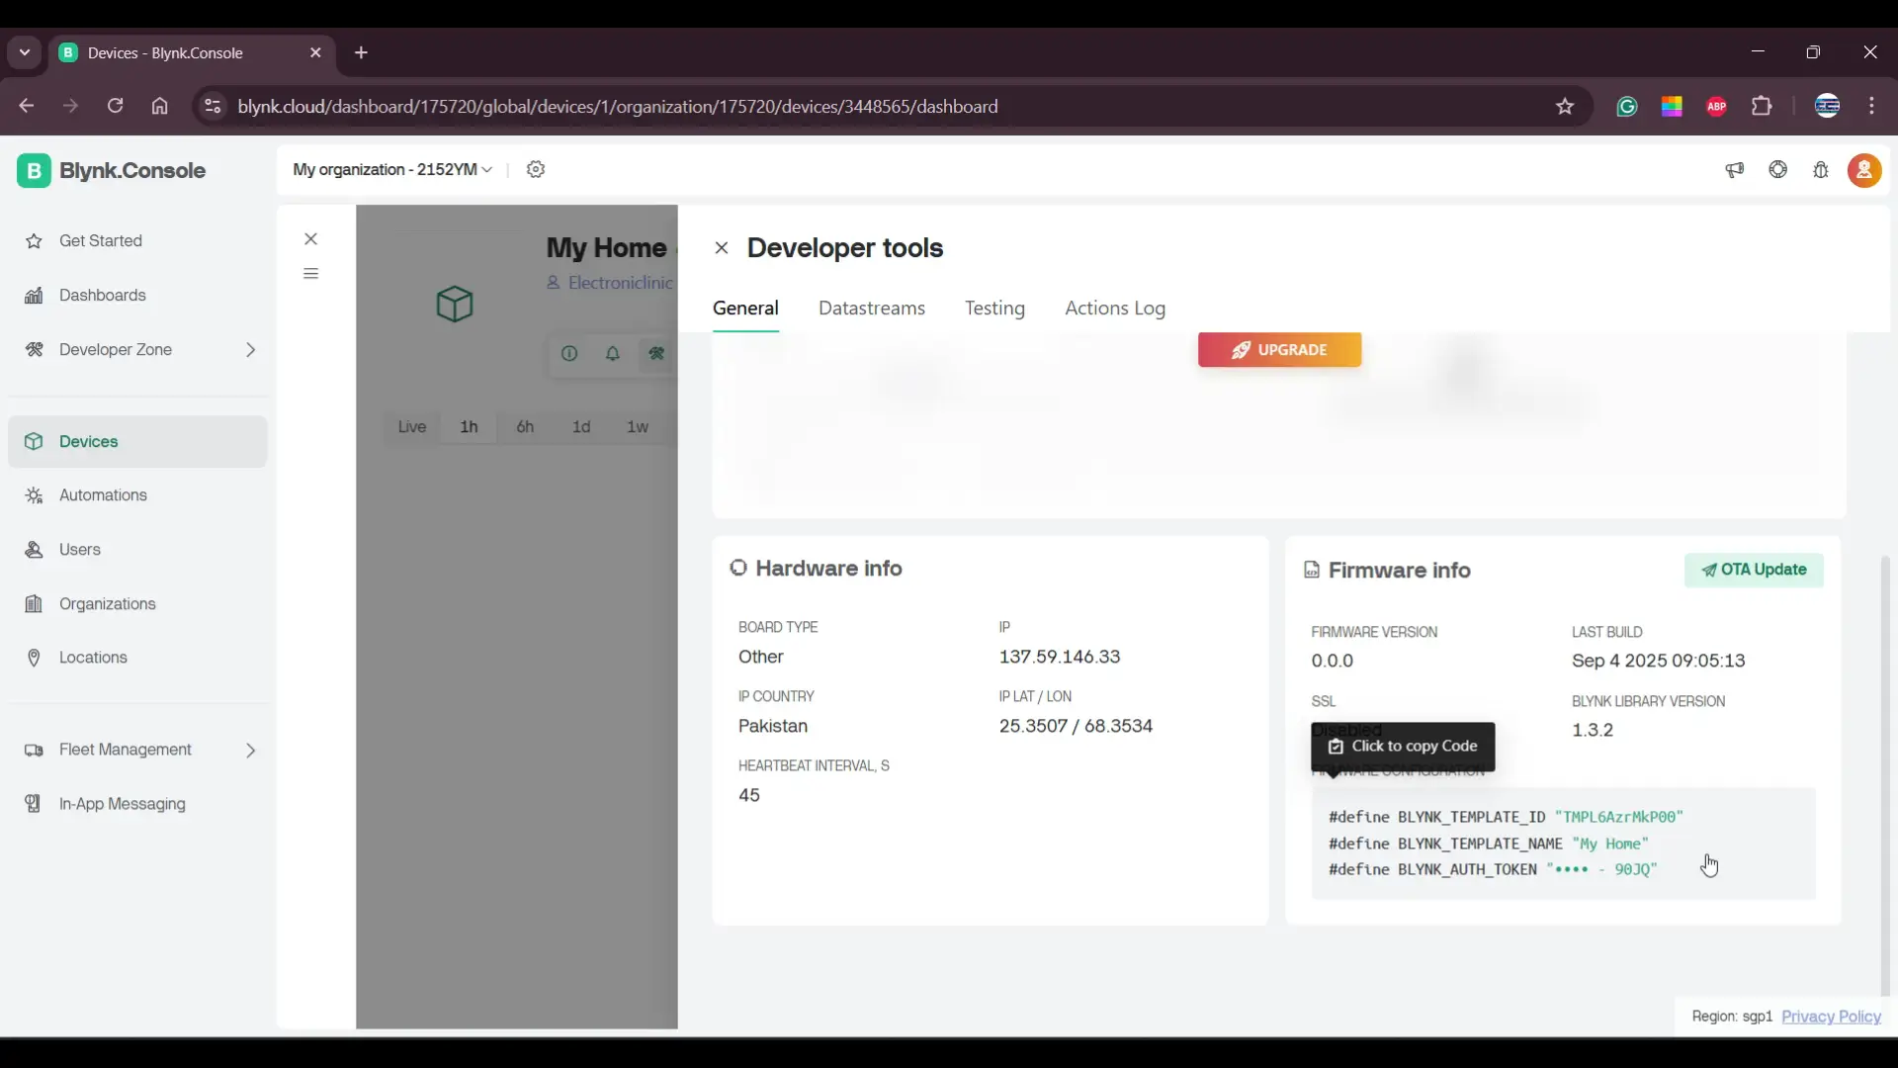The height and width of the screenshot is (1068, 1898).
Task: Expand the Fleet Management submenu
Action: click(251, 751)
